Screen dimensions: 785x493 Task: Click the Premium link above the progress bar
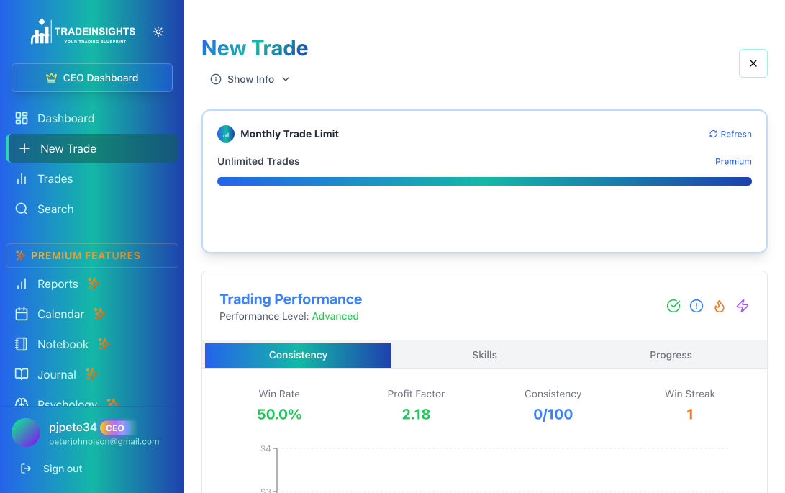(733, 161)
